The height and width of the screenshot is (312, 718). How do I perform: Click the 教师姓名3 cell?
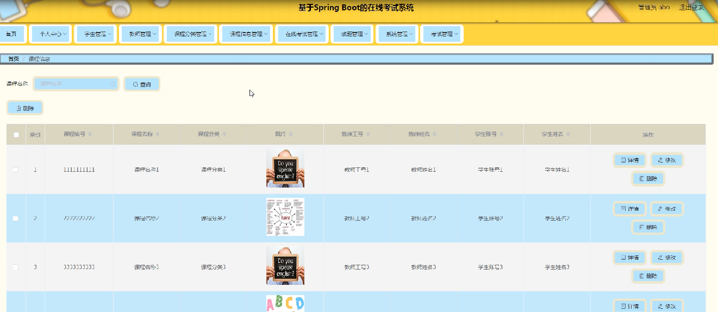click(x=423, y=267)
